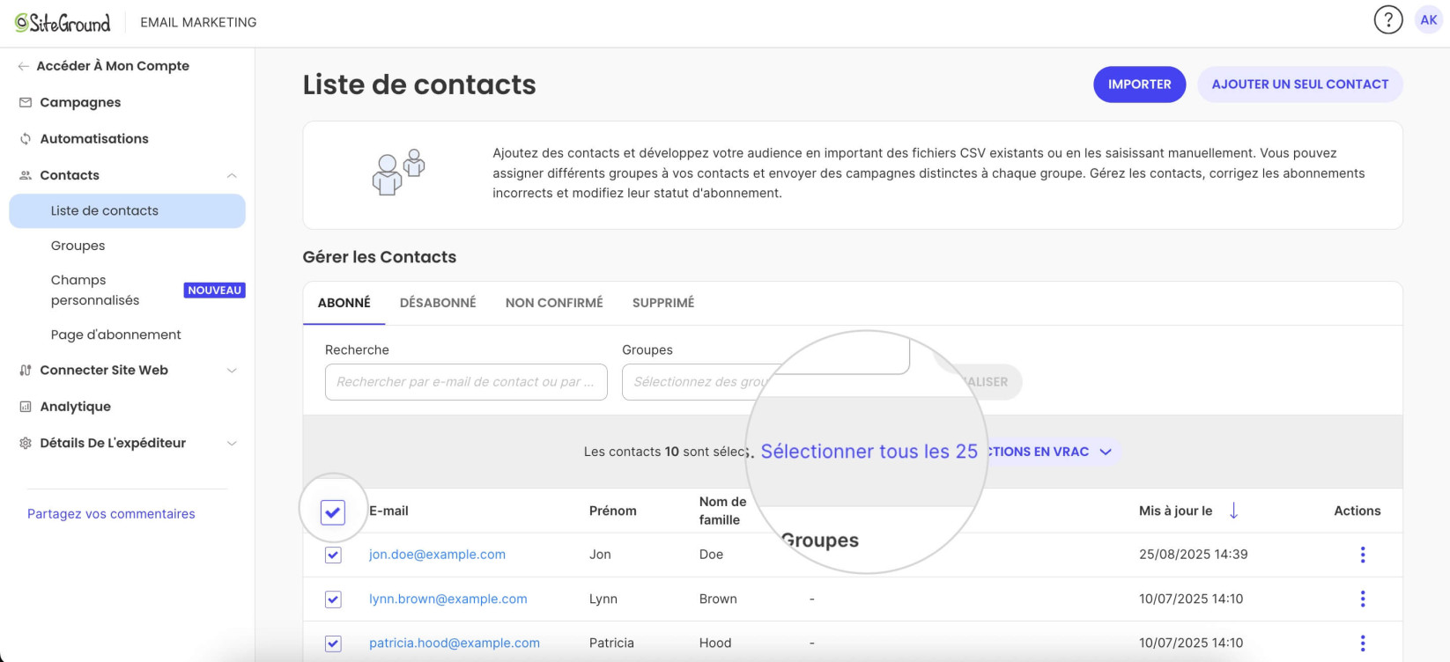This screenshot has width=1450, height=662.
Task: Expand the Détails De L'expéditeur chevron
Action: click(232, 444)
